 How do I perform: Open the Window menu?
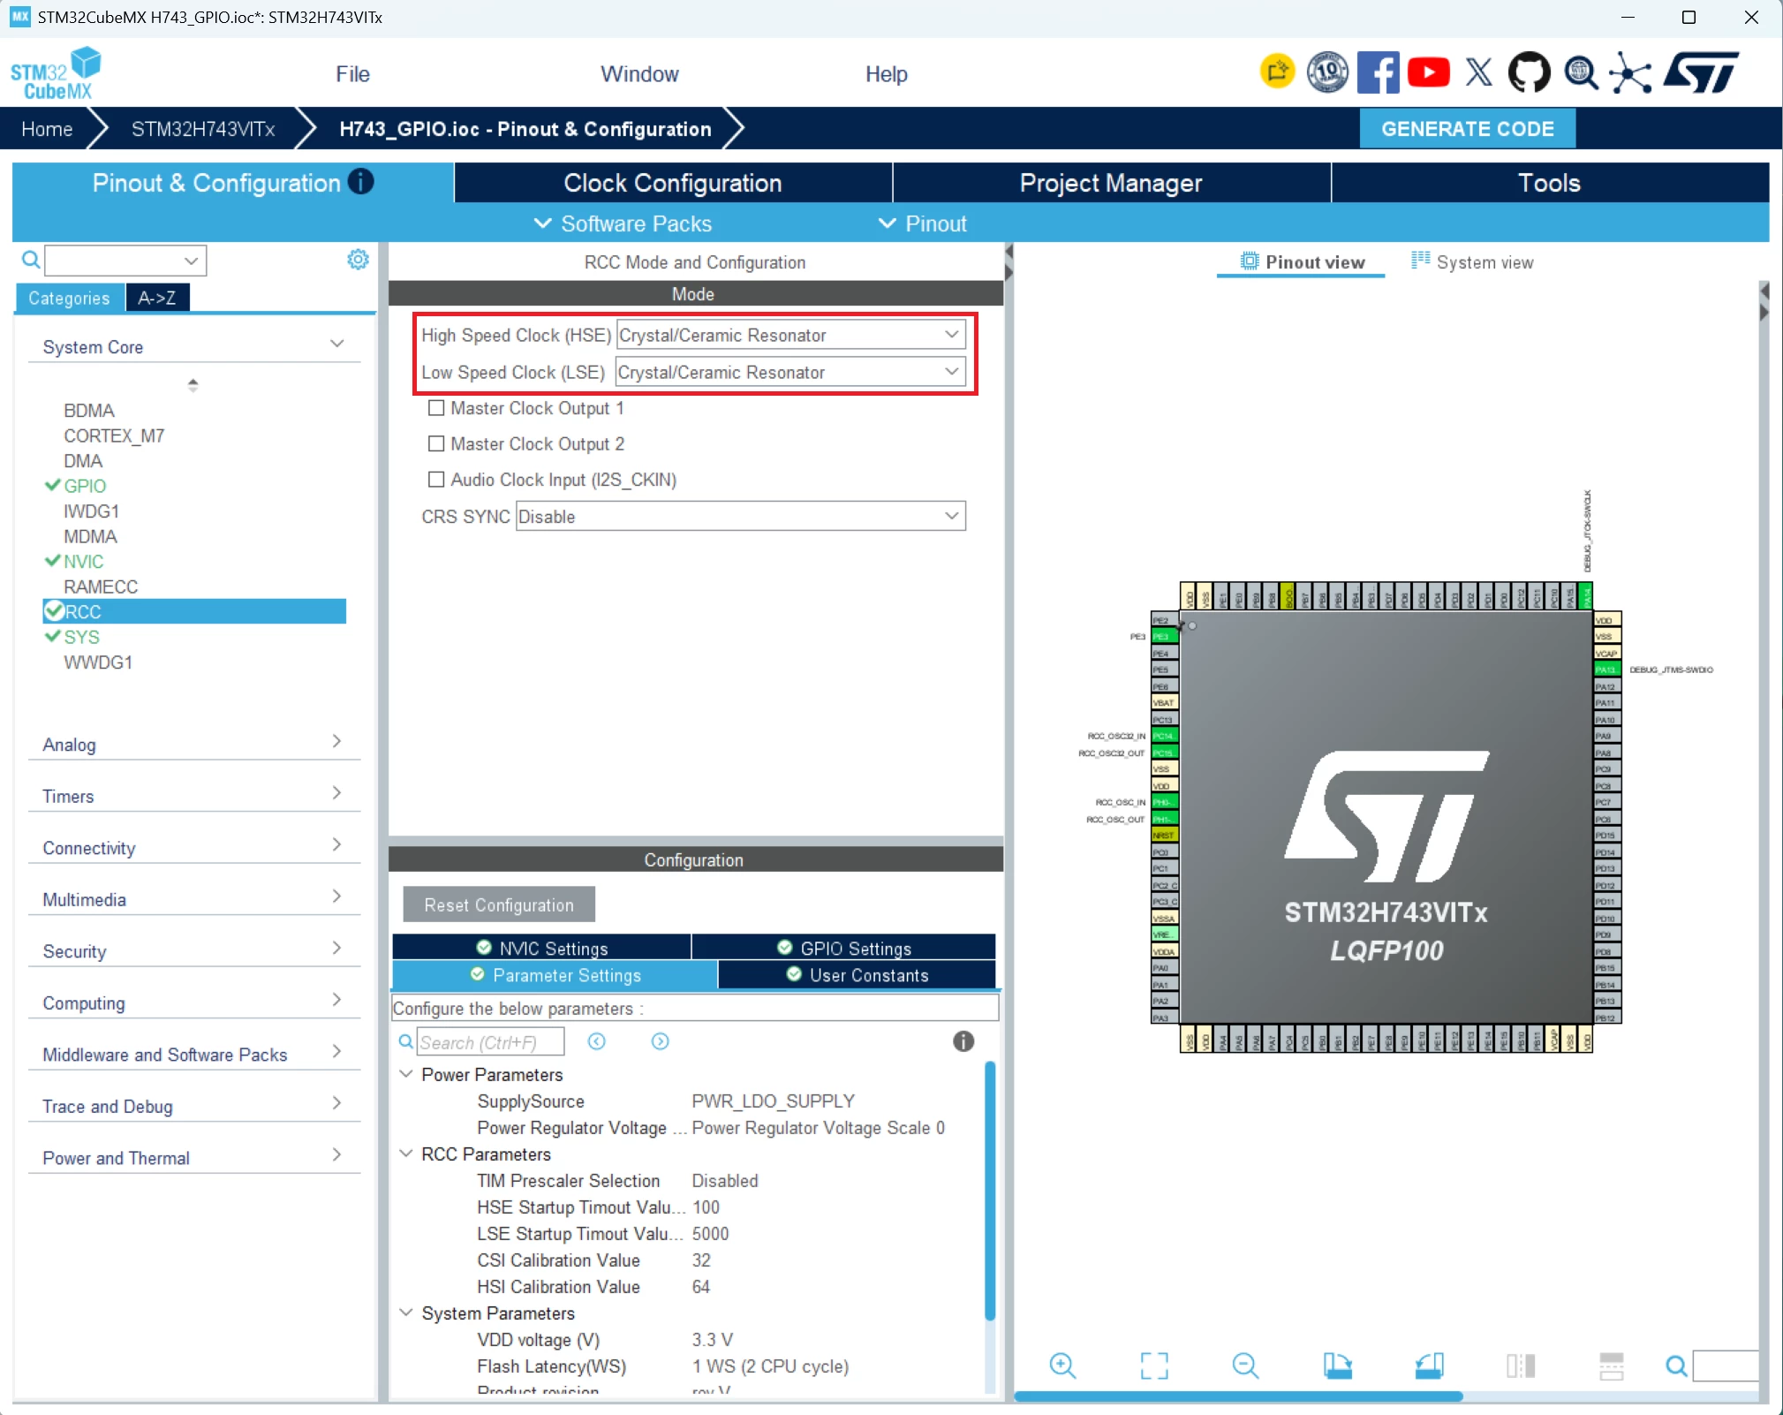point(639,74)
